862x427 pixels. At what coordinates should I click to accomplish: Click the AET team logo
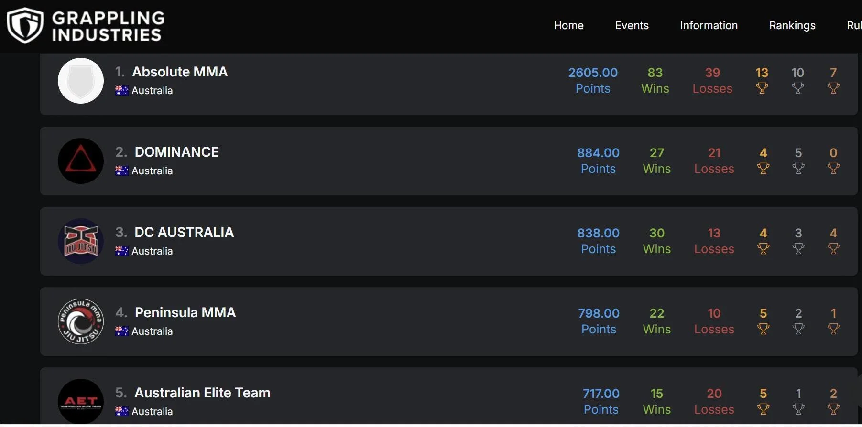[81, 401]
